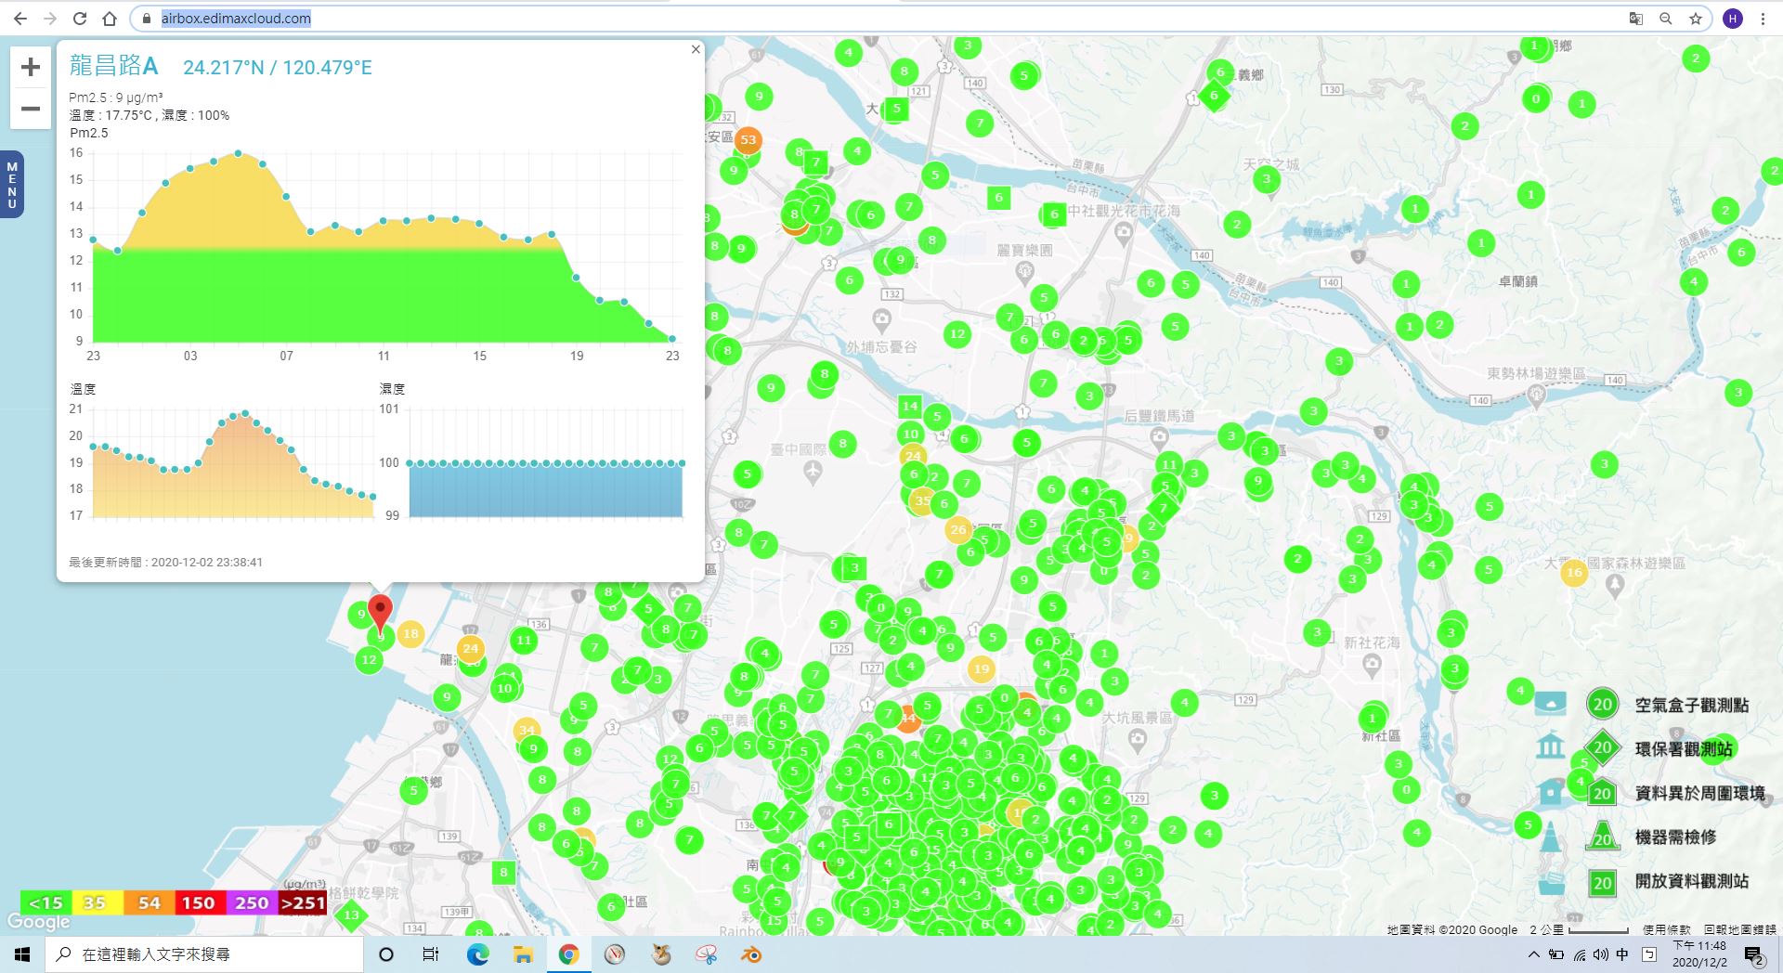1783x973 pixels.
Task: Reload the current page
Action: tap(80, 19)
